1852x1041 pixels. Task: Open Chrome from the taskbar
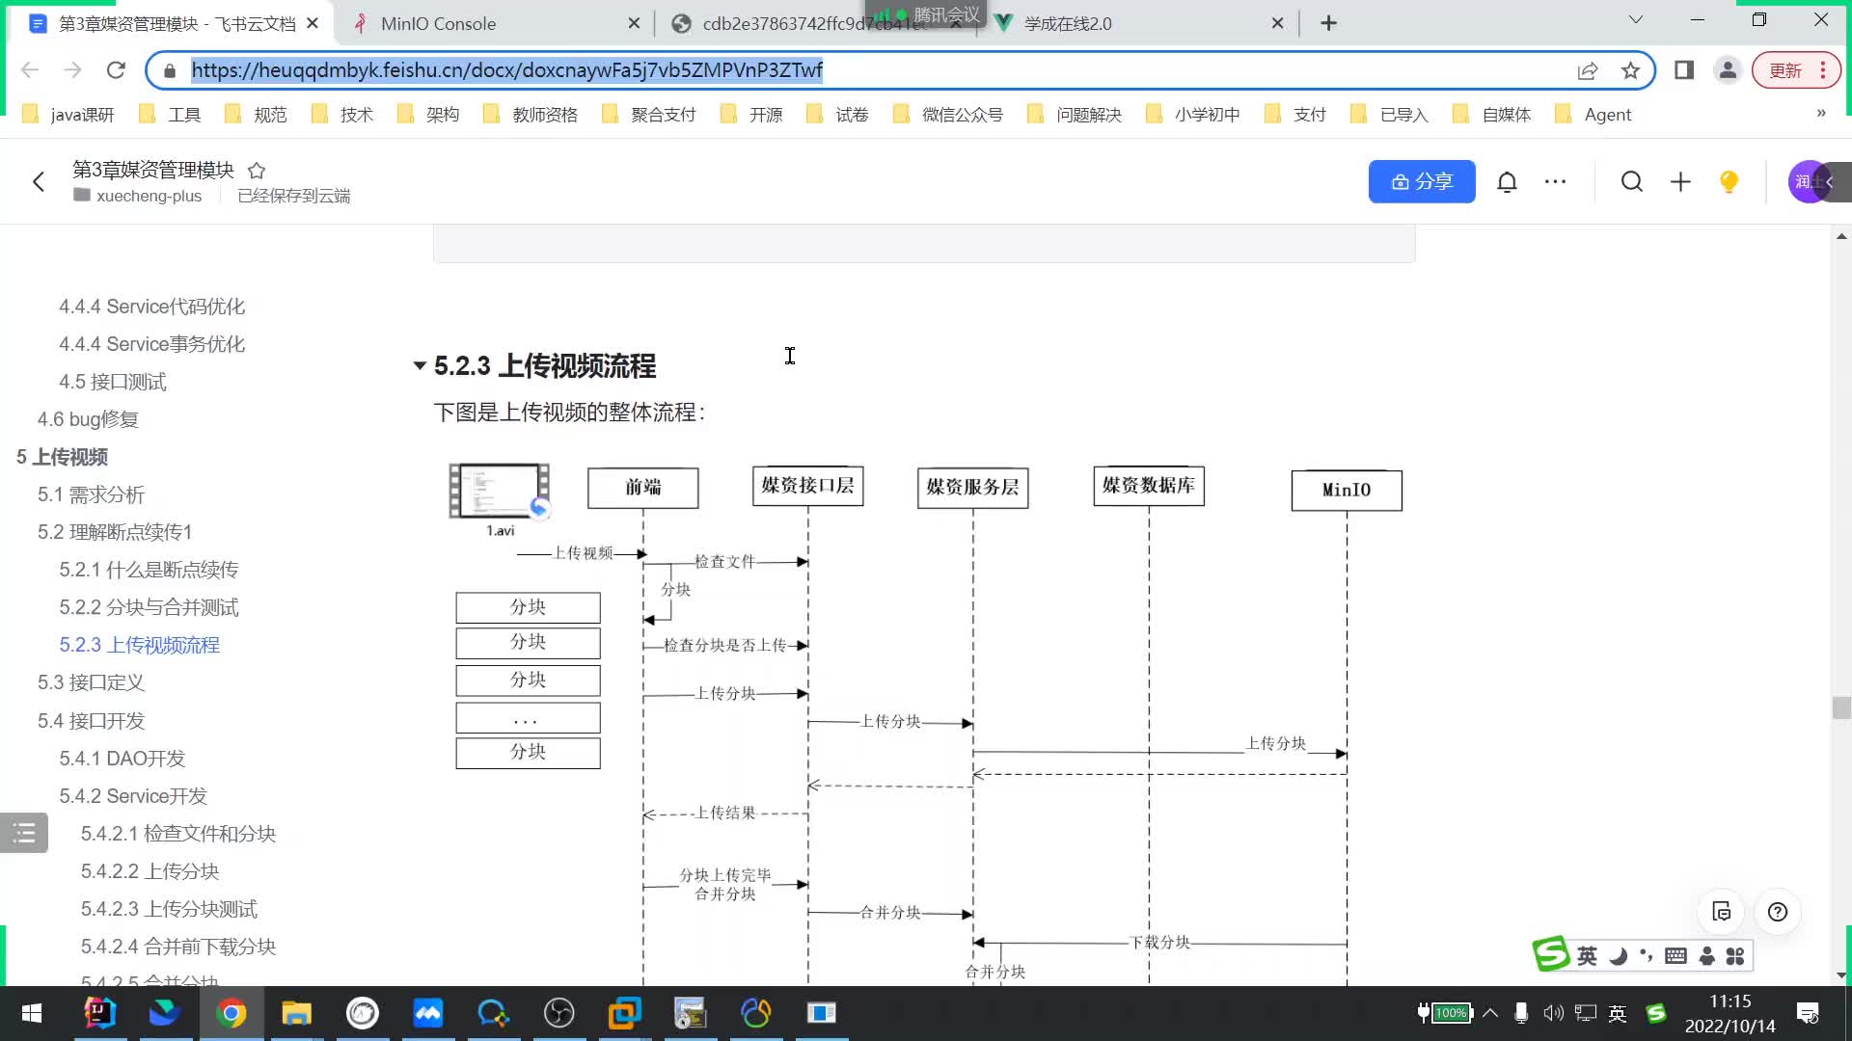(x=231, y=1013)
